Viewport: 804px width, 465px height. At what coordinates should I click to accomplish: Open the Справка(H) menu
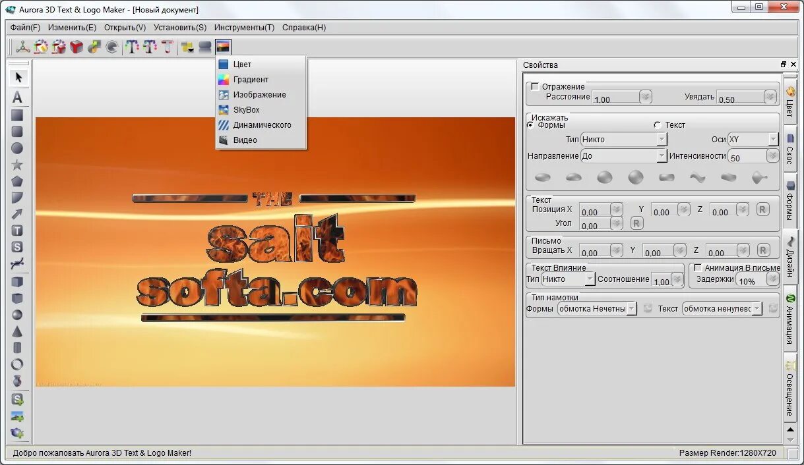click(x=304, y=28)
